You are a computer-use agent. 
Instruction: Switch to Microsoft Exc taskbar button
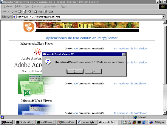pos(108,122)
